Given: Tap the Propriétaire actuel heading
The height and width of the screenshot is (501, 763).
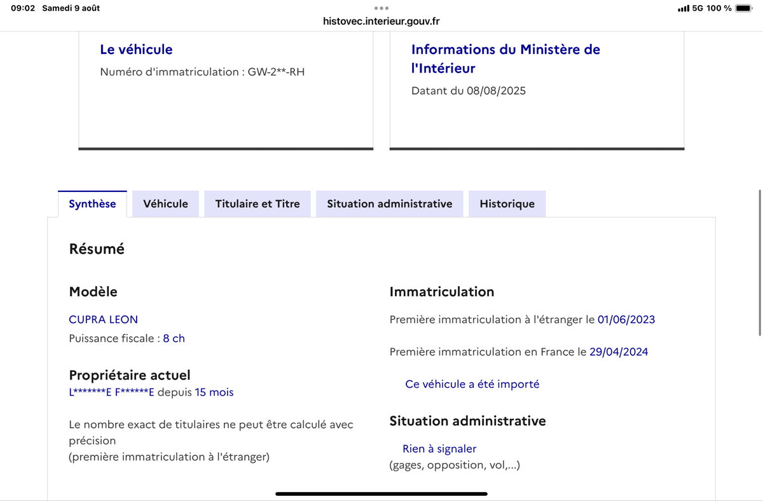Looking at the screenshot, I should point(130,375).
